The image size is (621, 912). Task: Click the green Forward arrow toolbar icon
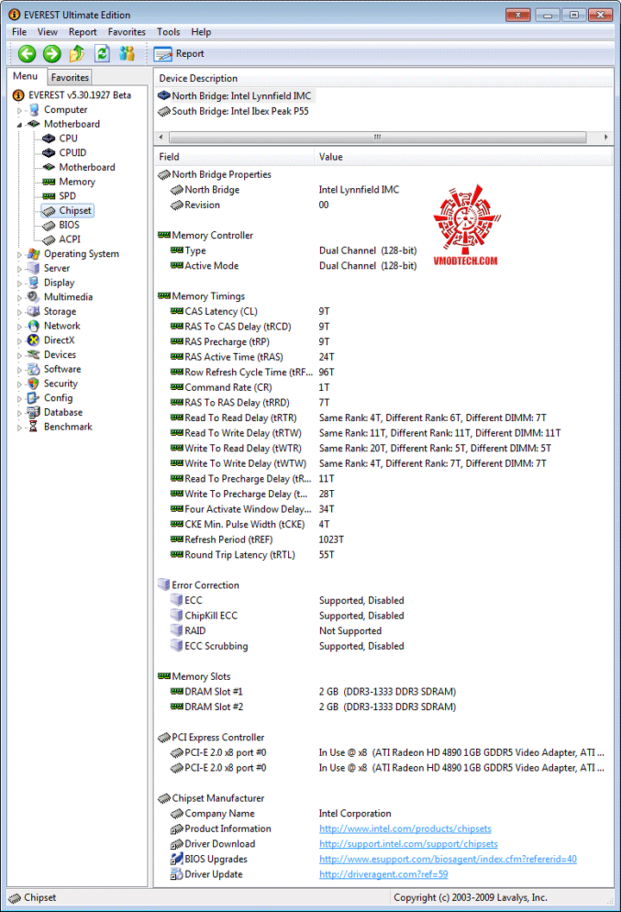point(52,53)
